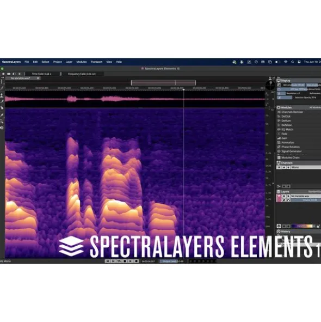The width and height of the screenshot is (321, 322).
Task: Open the Normalize module
Action: [x=287, y=142]
